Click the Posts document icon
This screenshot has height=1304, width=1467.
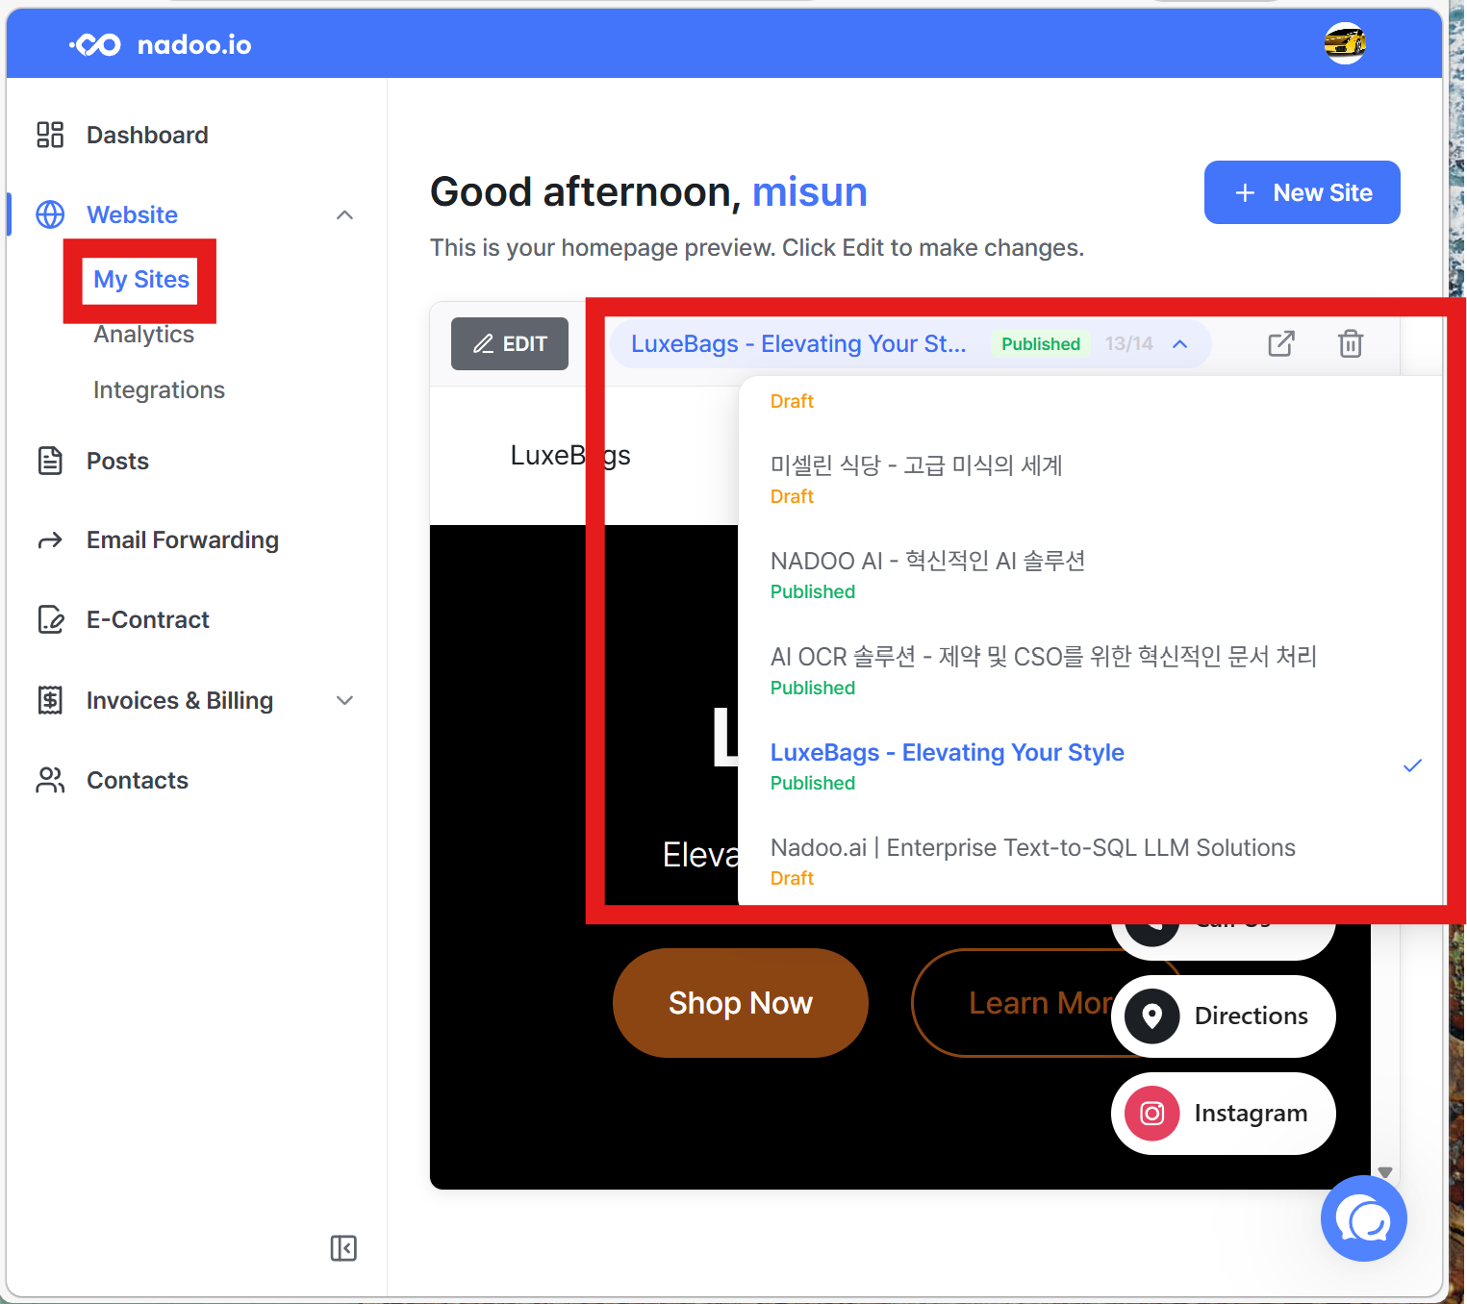click(50, 461)
